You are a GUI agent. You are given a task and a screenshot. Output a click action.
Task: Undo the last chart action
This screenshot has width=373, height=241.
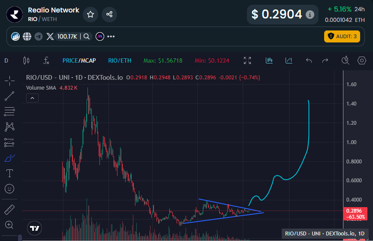point(309,60)
